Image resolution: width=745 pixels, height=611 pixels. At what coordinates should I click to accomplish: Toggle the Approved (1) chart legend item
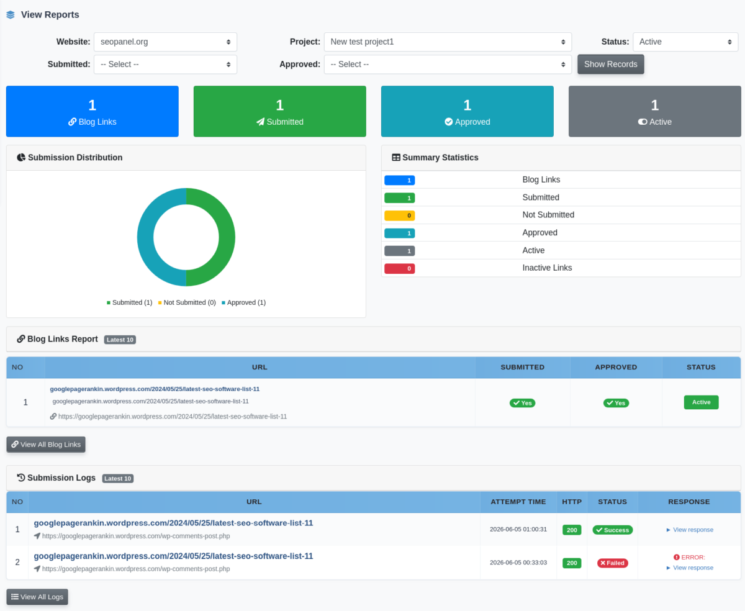pos(243,302)
